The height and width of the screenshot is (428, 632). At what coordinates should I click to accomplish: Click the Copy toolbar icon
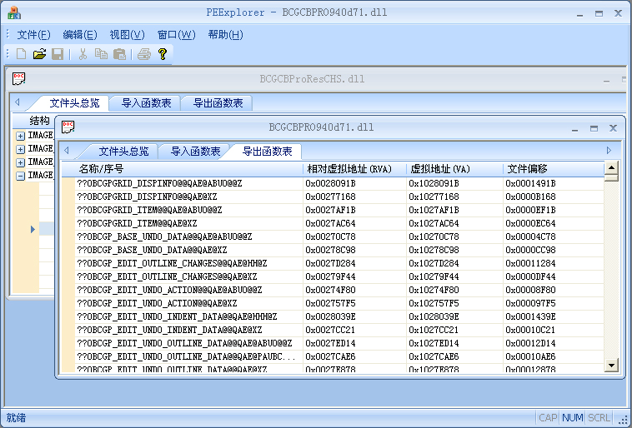tap(101, 54)
